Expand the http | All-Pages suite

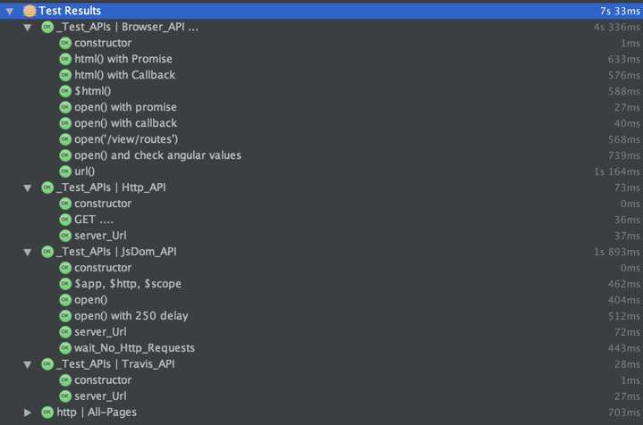point(28,412)
